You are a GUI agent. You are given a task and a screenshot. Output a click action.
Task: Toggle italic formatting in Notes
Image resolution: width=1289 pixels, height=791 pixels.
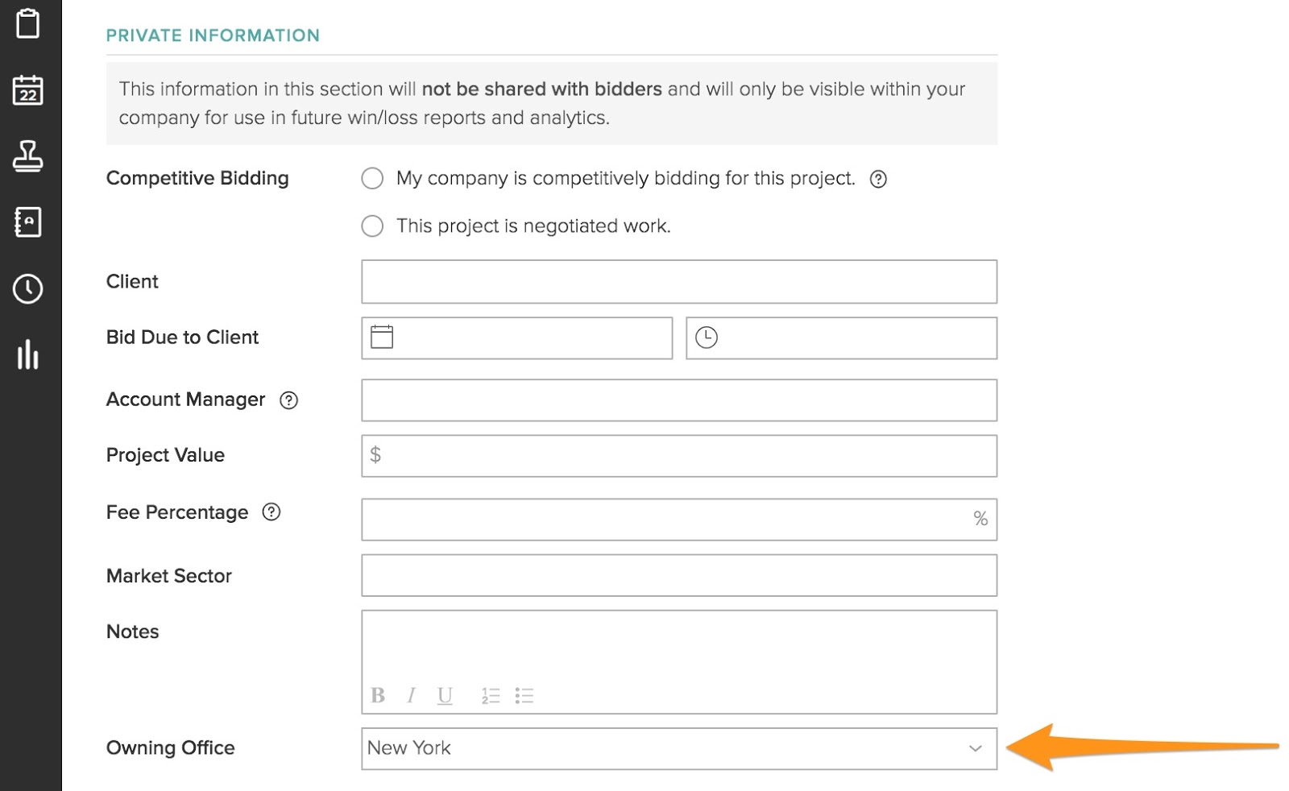point(411,696)
